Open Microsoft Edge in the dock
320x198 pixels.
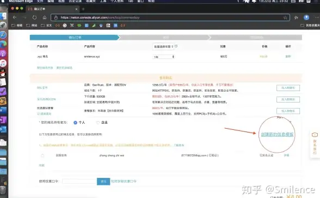tap(3, 44)
